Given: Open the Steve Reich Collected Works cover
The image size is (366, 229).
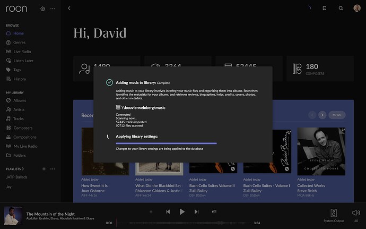Looking at the screenshot, I should coord(321,151).
